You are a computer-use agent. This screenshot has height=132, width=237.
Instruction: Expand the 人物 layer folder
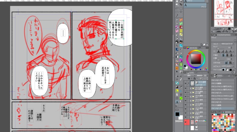click(x=191, y=109)
